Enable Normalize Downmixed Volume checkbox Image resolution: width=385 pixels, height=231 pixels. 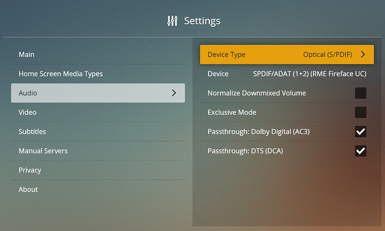pos(360,93)
